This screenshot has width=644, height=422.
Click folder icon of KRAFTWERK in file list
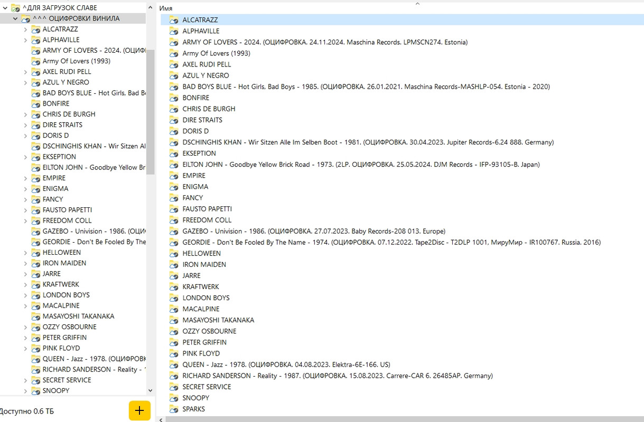coord(174,286)
